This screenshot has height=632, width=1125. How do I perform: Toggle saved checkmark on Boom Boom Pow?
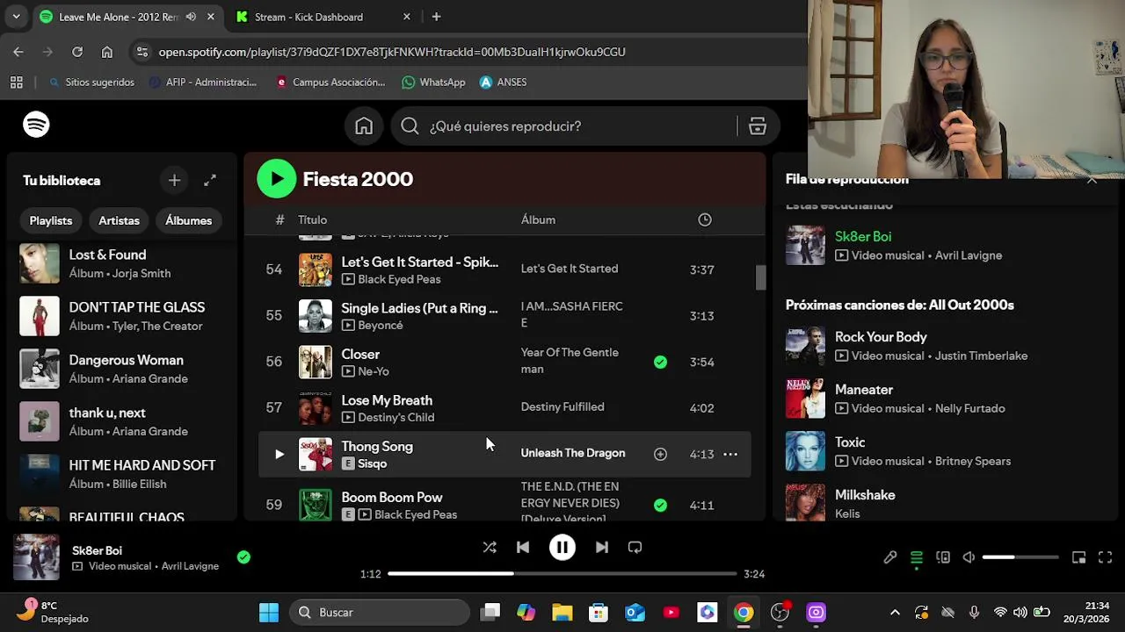click(x=660, y=505)
